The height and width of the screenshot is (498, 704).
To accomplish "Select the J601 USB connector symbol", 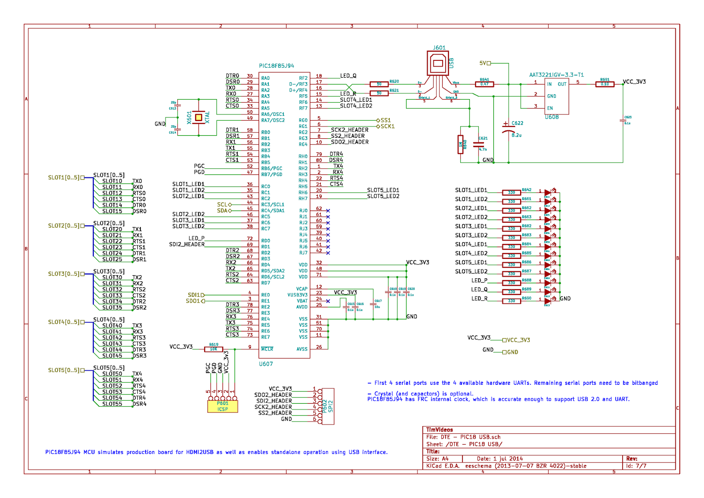I will 438,63.
